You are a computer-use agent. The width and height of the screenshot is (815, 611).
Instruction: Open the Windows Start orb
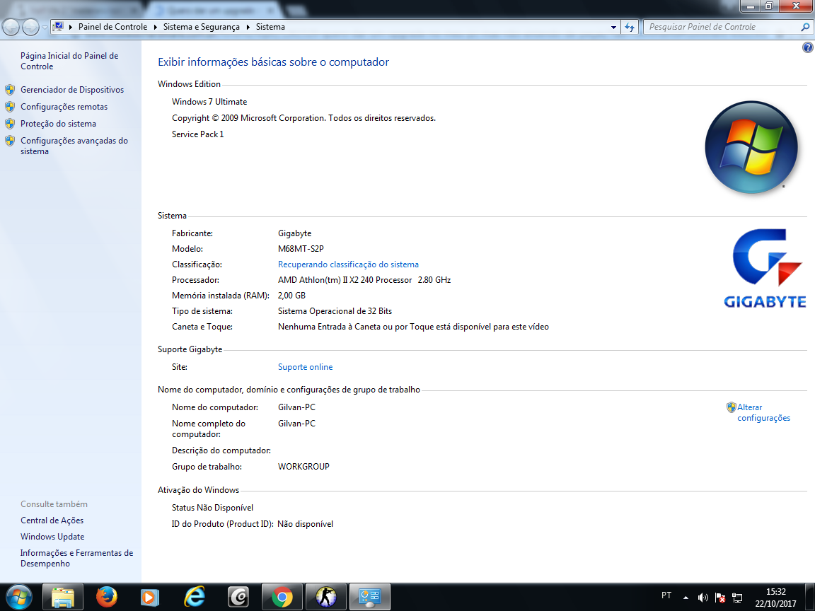click(x=18, y=597)
